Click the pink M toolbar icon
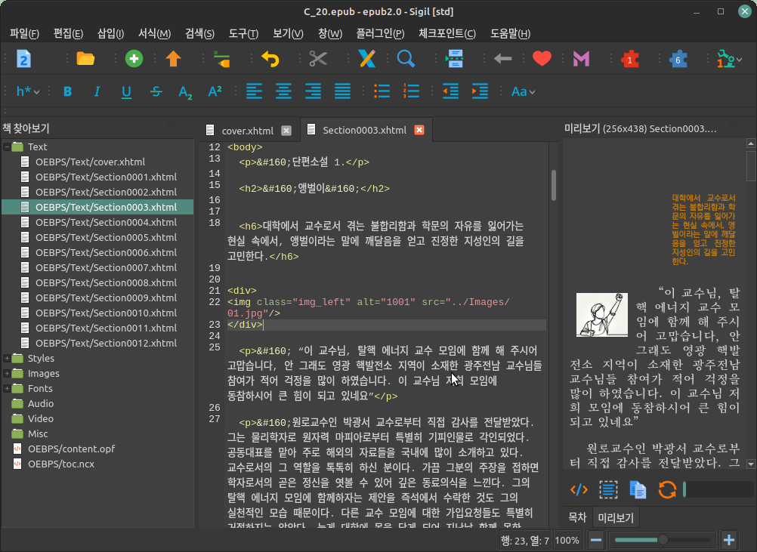Screen dimensions: 757x552 (x=581, y=59)
